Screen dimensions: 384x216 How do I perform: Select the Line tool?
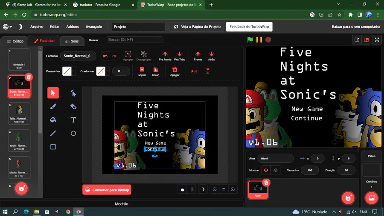(x=53, y=133)
